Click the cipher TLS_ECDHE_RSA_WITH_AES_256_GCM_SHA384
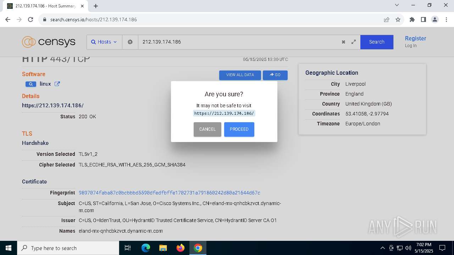The height and width of the screenshot is (255, 454). tap(132, 165)
